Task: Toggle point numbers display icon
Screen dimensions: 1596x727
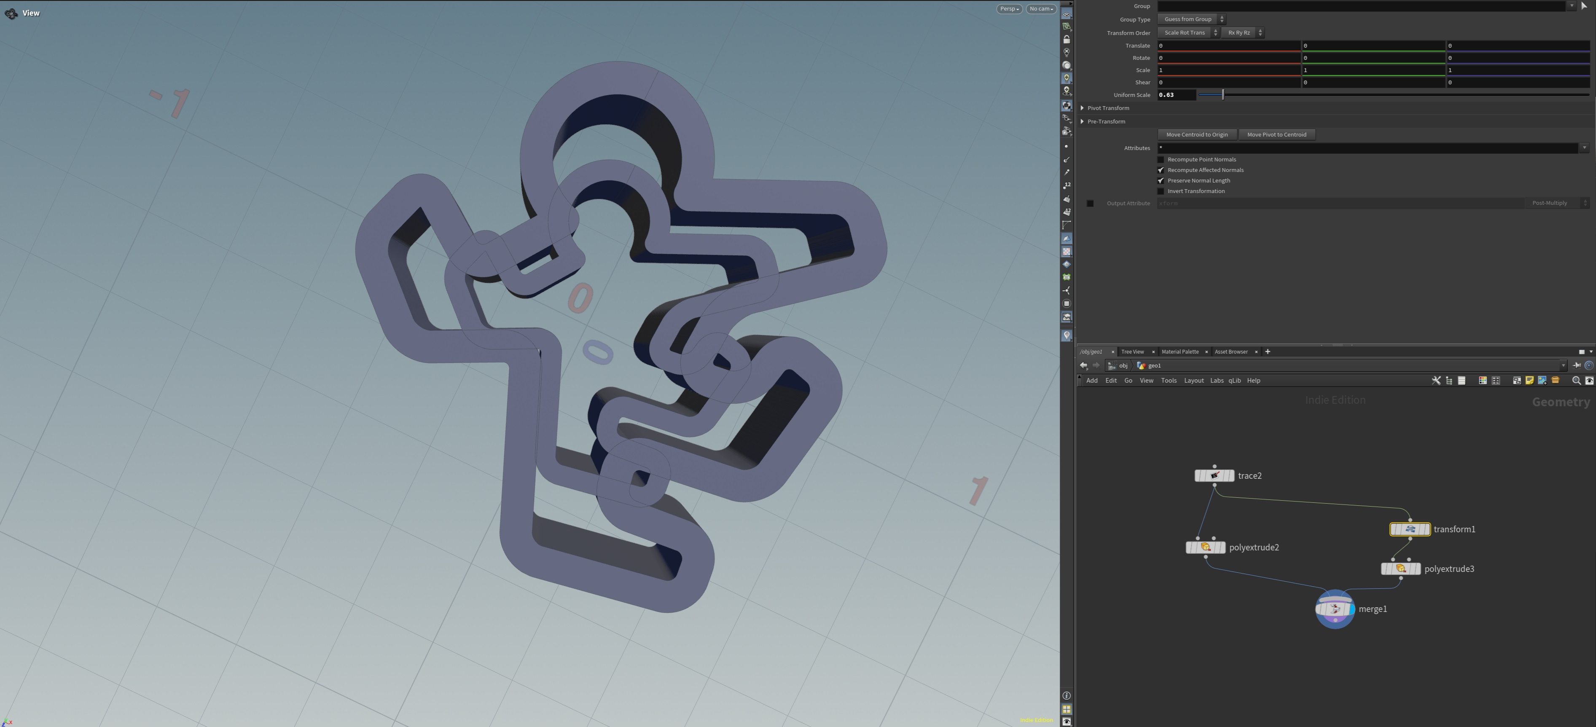Action: tap(1066, 185)
